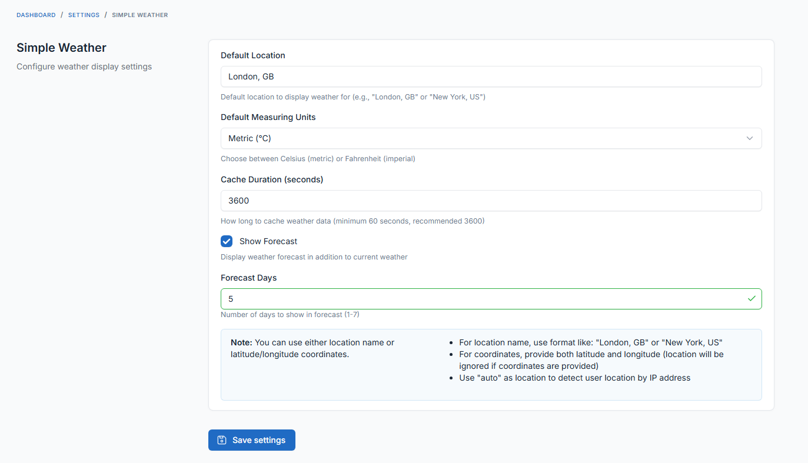The height and width of the screenshot is (463, 808).
Task: Click the Show Forecast label text
Action: 268,241
